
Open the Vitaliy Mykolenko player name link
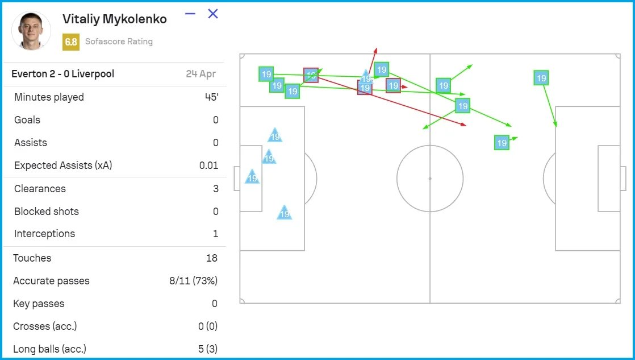click(x=115, y=19)
